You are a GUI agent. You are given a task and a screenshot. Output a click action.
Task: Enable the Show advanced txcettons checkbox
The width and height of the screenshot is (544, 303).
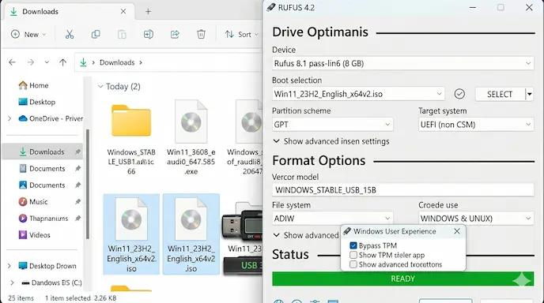point(353,264)
